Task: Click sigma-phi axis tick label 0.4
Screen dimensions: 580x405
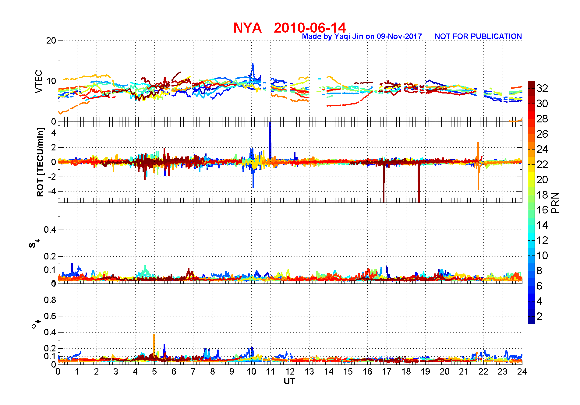Action: pyautogui.click(x=50, y=332)
